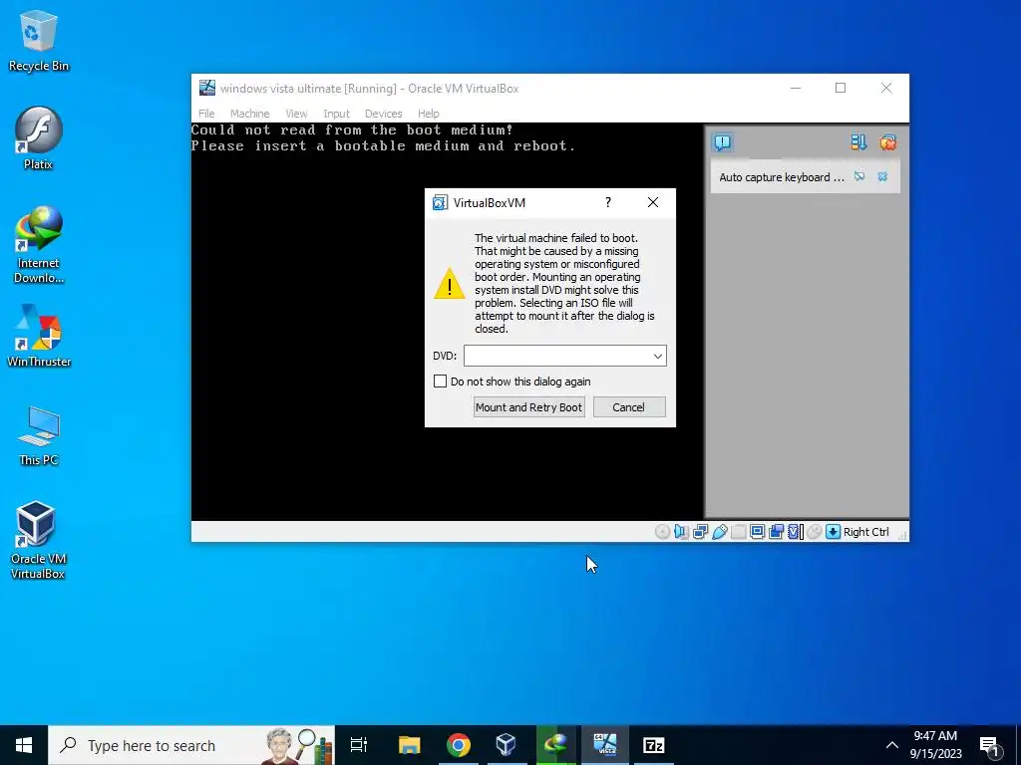Close the VirtualBoxVM dialog
The image size is (1021, 765).
coord(653,202)
